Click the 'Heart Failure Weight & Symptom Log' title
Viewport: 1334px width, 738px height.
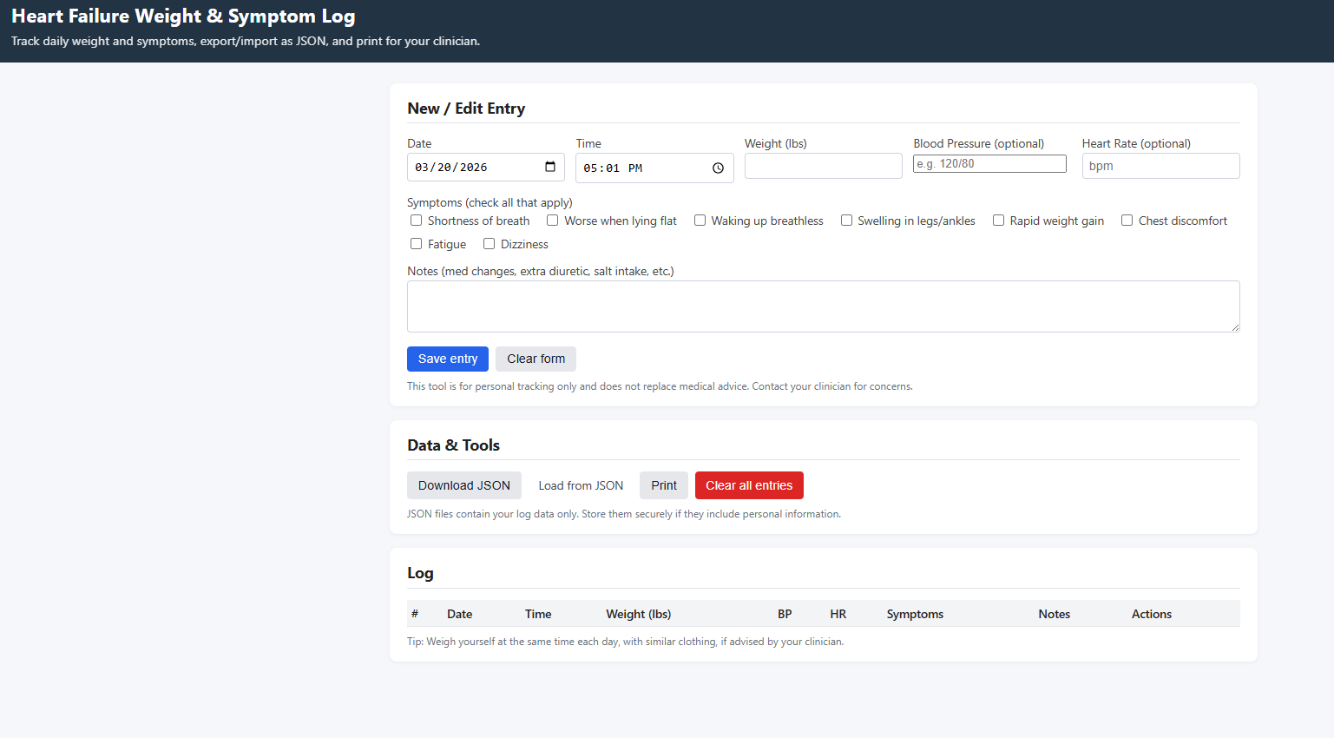click(183, 16)
